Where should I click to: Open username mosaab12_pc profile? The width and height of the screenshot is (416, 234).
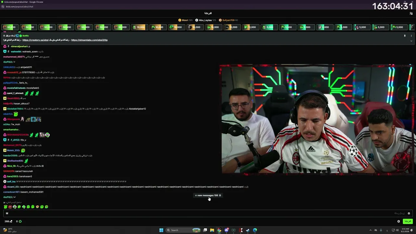[x=14, y=72]
